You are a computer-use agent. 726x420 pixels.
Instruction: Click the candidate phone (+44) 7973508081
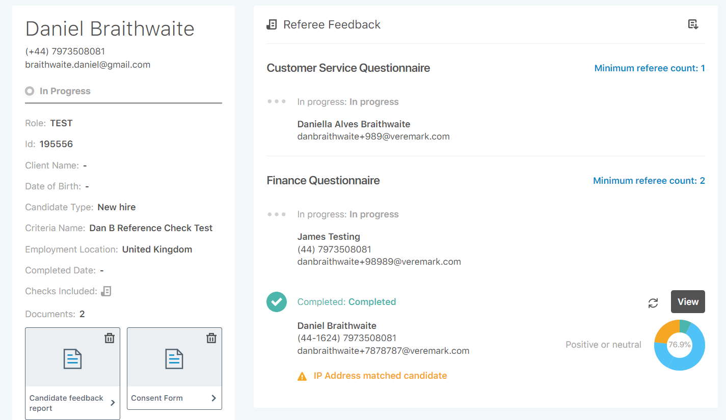pos(65,51)
